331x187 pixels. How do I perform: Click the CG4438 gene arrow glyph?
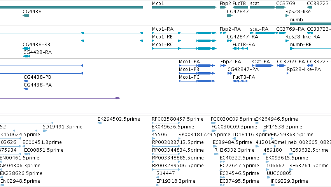pos(26,16)
